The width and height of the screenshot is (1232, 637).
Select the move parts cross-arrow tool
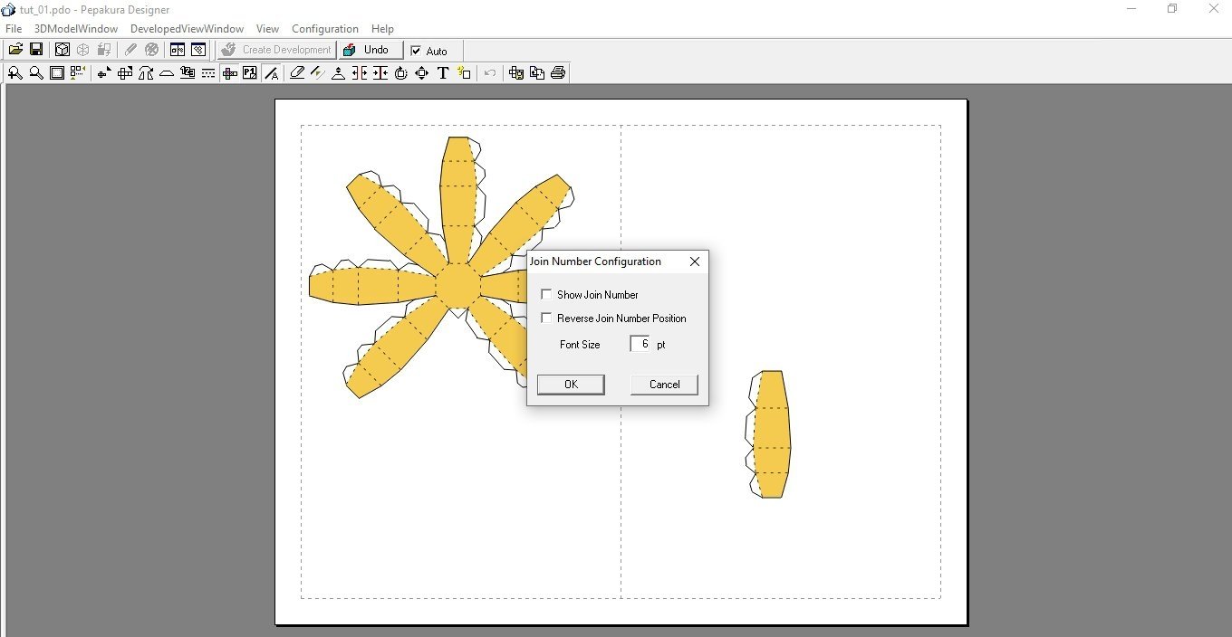click(x=104, y=73)
